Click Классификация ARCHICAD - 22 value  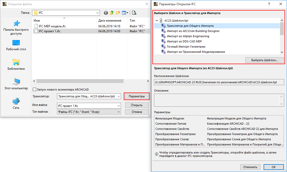tap(228, 124)
